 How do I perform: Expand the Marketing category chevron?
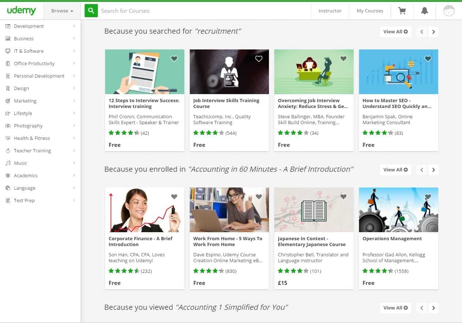(x=74, y=101)
